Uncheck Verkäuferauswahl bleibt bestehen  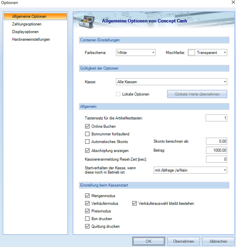(x=134, y=203)
